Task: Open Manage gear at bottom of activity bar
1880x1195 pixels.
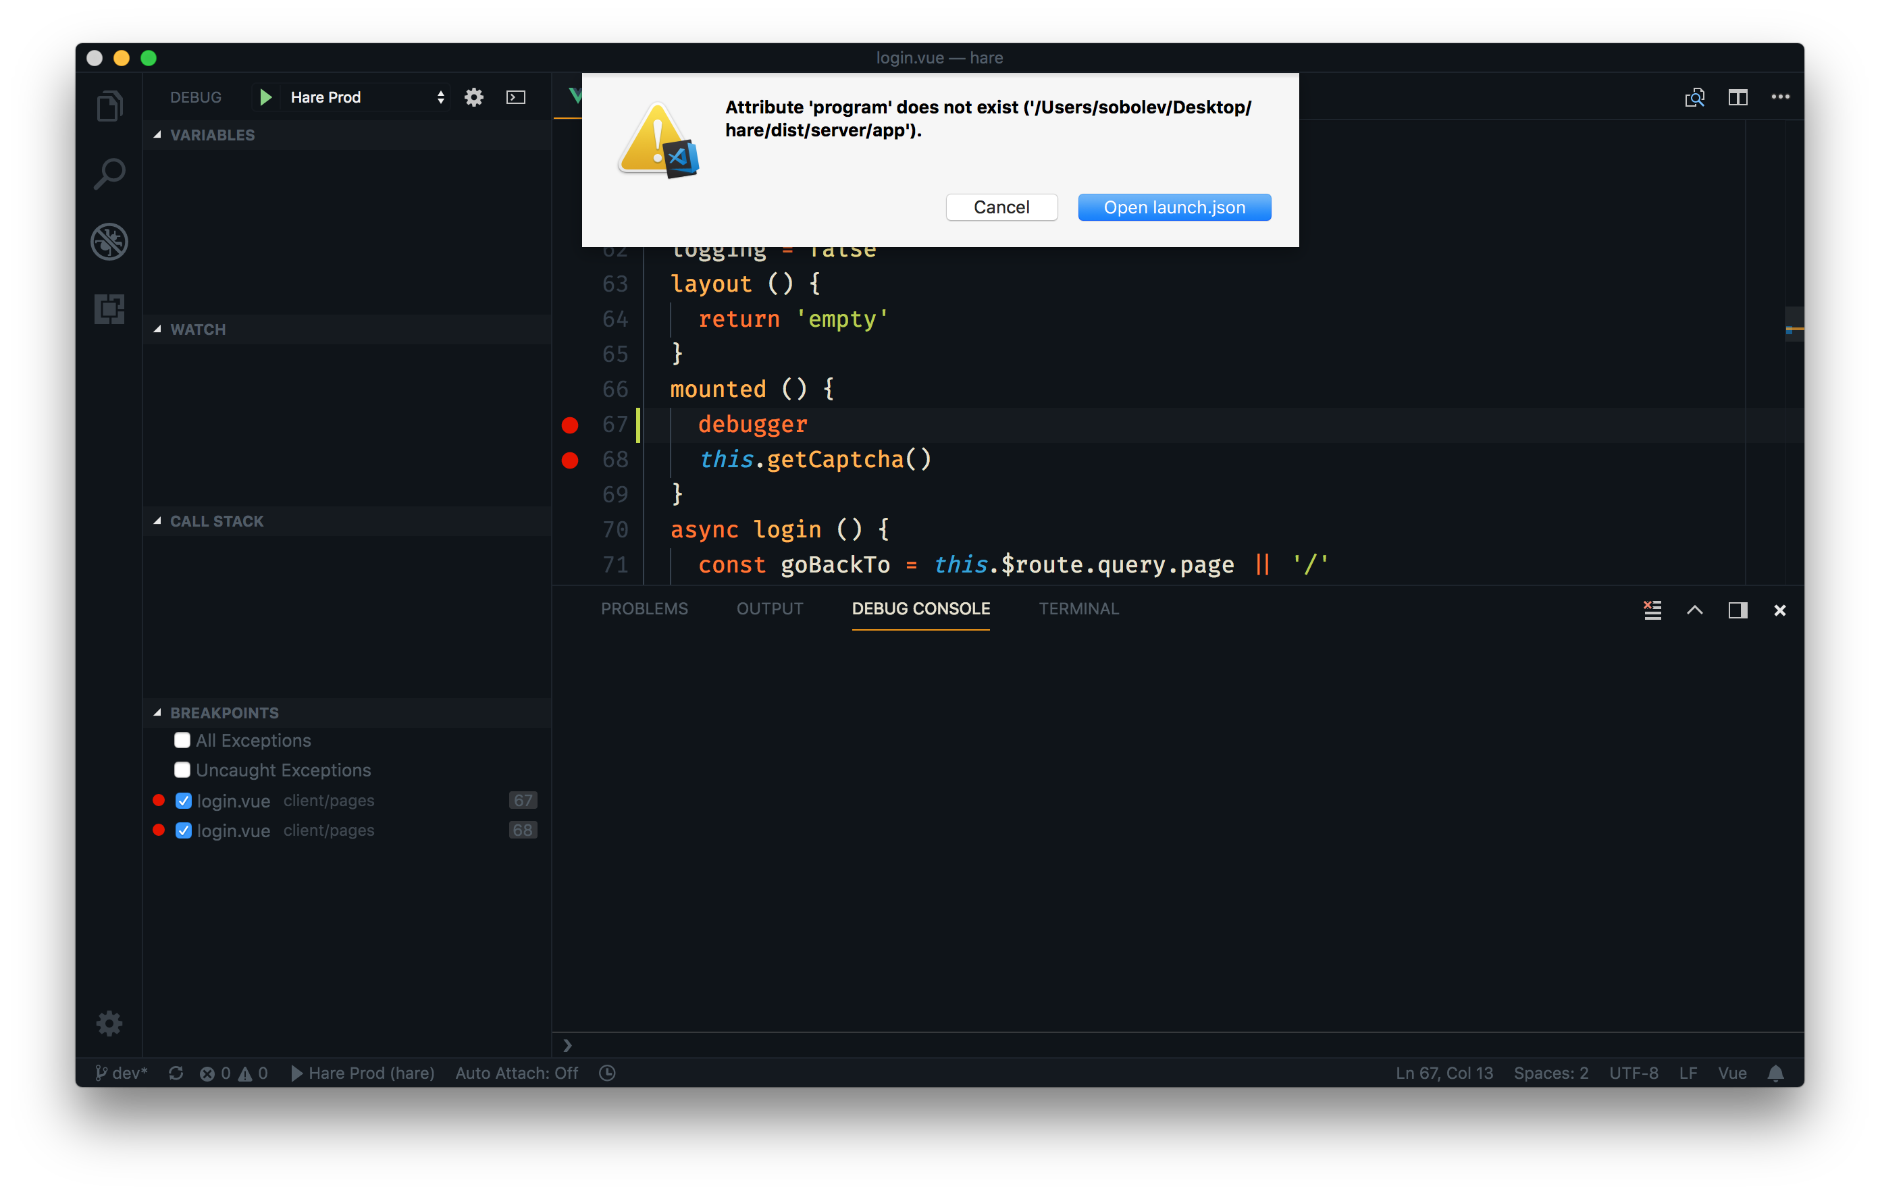Action: (109, 1024)
